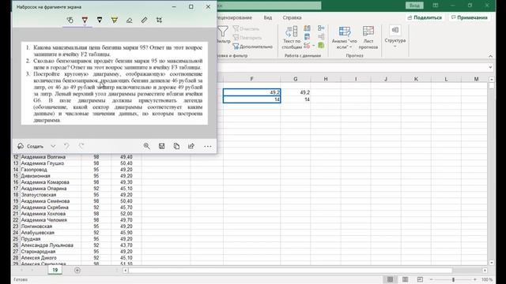
Task: Click Очистить in the filter group
Action: click(246, 29)
